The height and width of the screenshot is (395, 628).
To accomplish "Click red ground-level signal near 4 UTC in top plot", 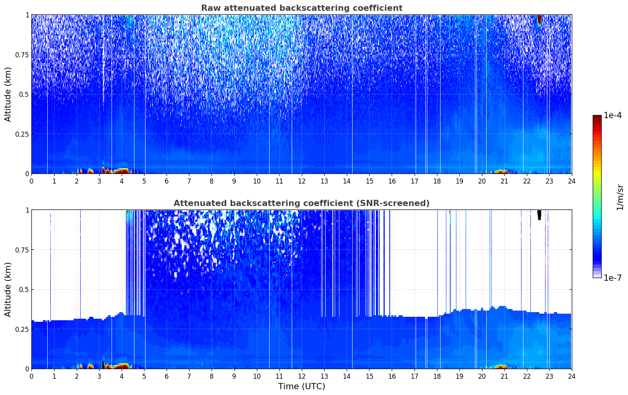I will click(x=121, y=170).
